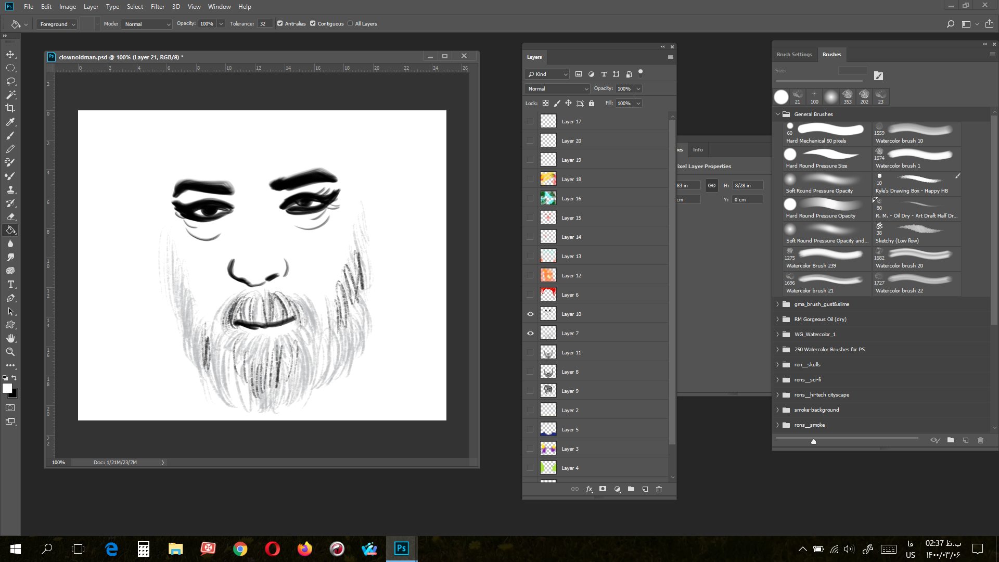
Task: Show Layer 4 visibility box
Action: point(530,468)
